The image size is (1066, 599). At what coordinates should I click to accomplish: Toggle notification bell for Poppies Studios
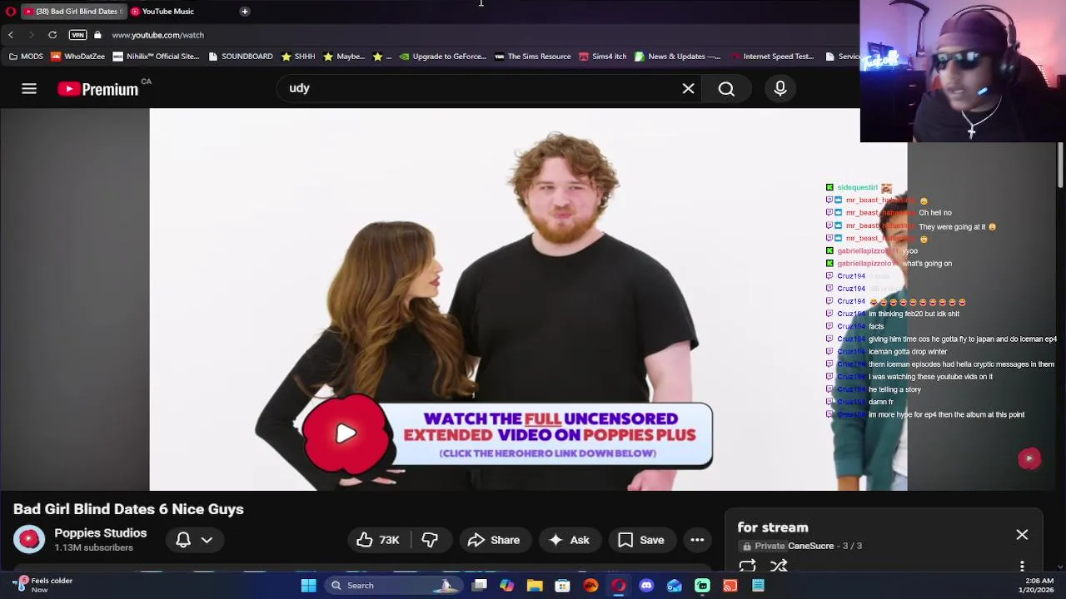(183, 540)
